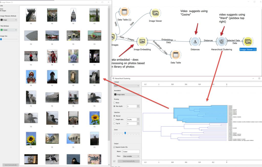The height and width of the screenshot is (167, 262).
Task: Select the Distances widget node
Action: tap(195, 41)
